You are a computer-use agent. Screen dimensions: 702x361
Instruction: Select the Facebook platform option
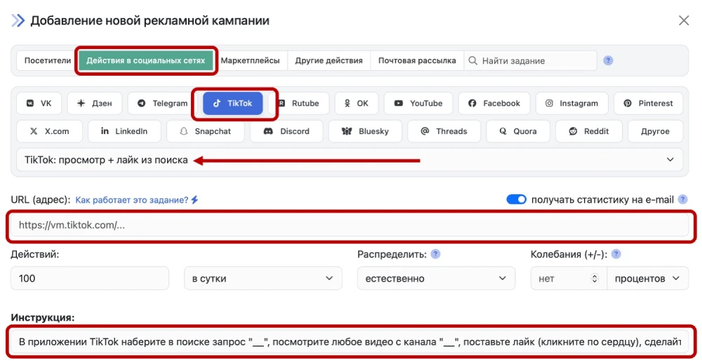tap(494, 103)
